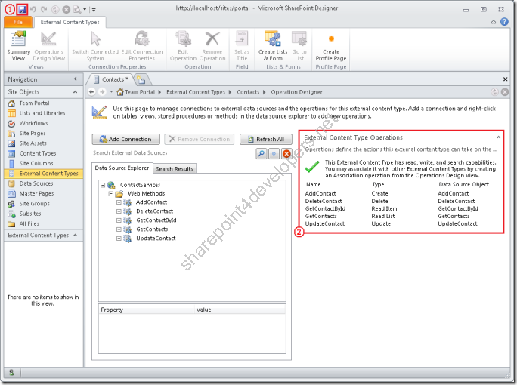Collapse the Navigation pane

click(76, 79)
